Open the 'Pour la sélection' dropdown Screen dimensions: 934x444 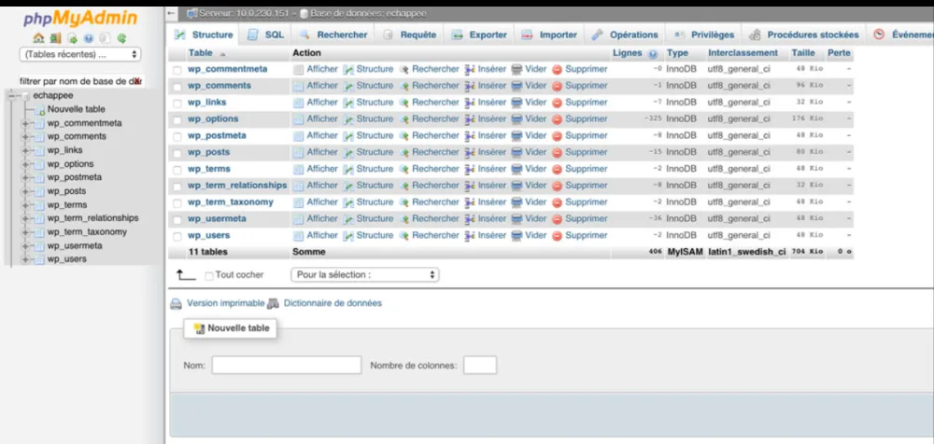pyautogui.click(x=364, y=275)
